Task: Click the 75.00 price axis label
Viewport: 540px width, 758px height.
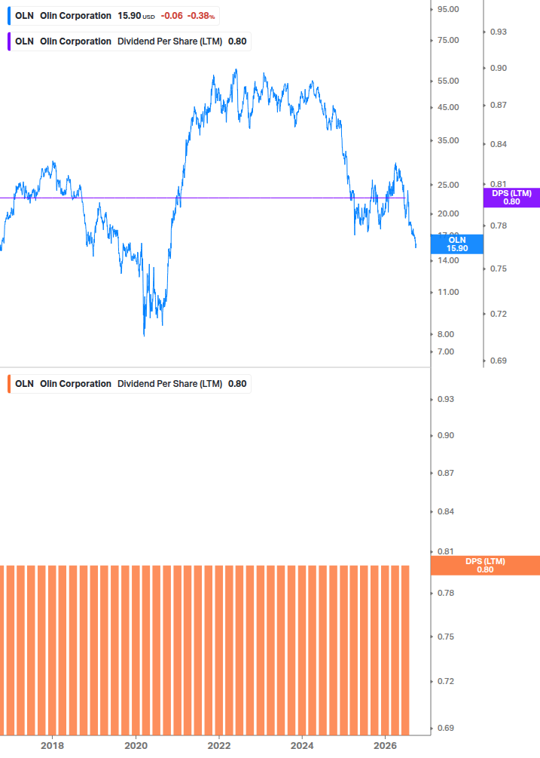Action: pos(448,40)
